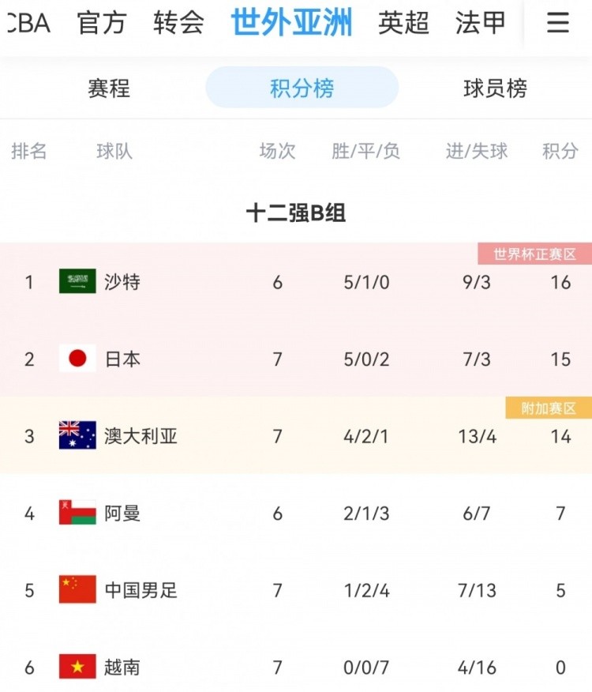Open team 澳大利亚 details
The width and height of the screenshot is (592, 692).
pos(141,436)
